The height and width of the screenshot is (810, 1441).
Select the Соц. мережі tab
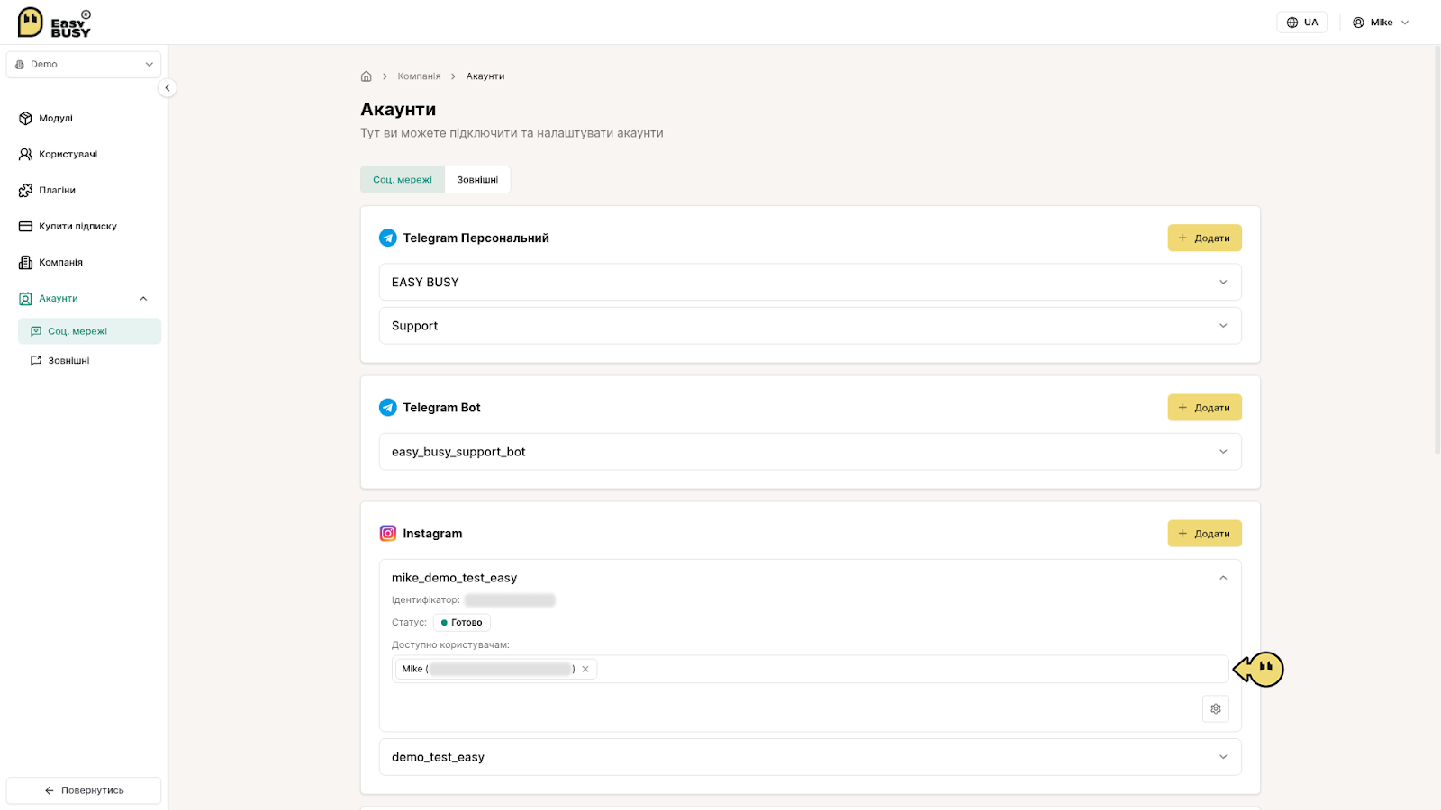[x=403, y=179]
